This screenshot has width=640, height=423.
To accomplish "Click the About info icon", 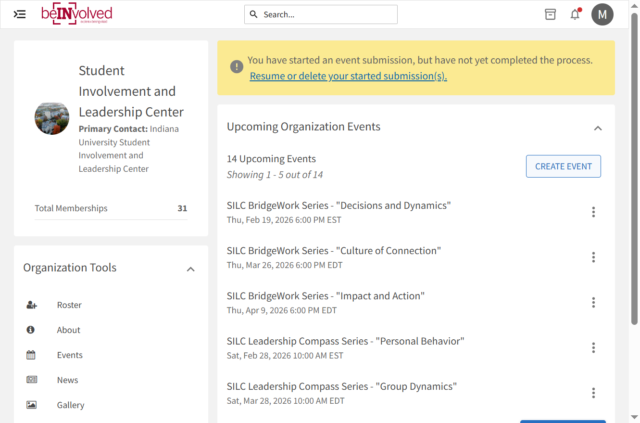I will click(x=31, y=330).
